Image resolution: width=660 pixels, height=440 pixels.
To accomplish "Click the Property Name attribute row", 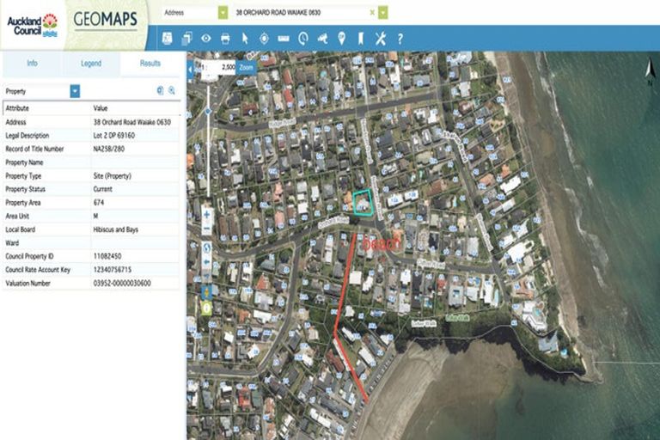I will pos(91,162).
